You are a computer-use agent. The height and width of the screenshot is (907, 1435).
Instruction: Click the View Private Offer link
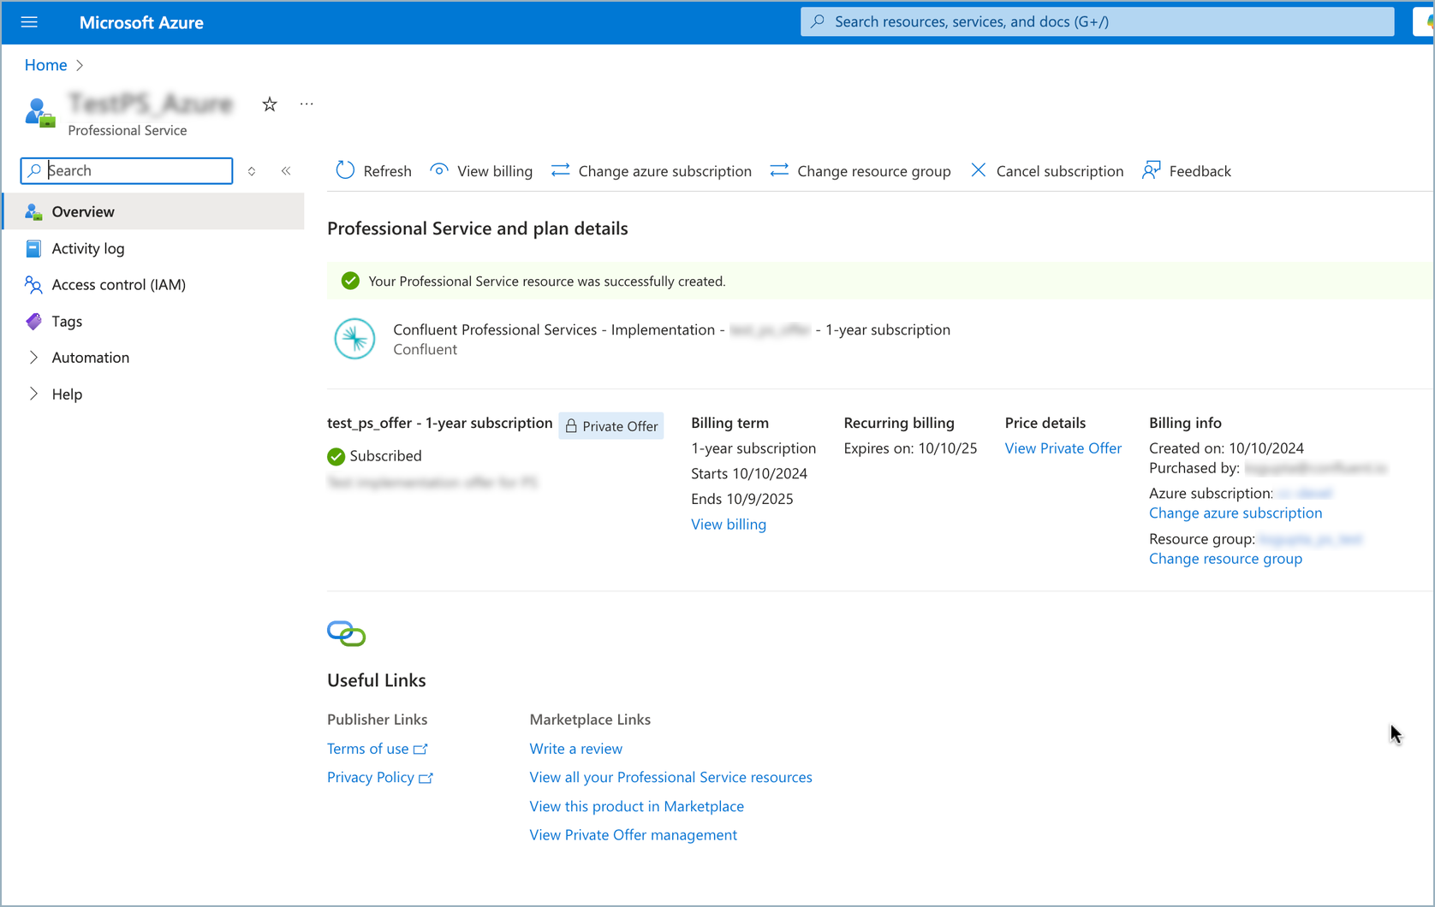[1063, 448]
